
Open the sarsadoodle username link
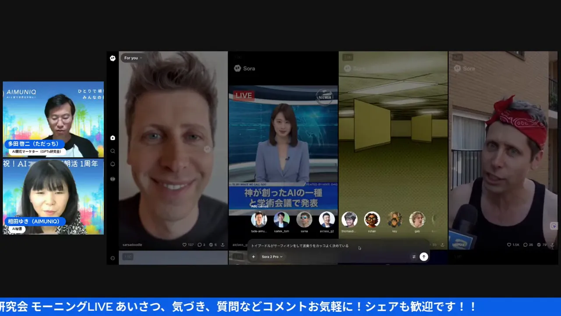click(132, 245)
